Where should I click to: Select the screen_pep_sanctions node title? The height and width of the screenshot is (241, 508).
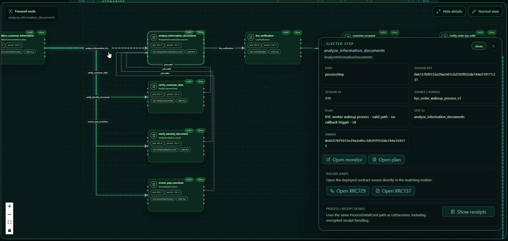point(171,183)
